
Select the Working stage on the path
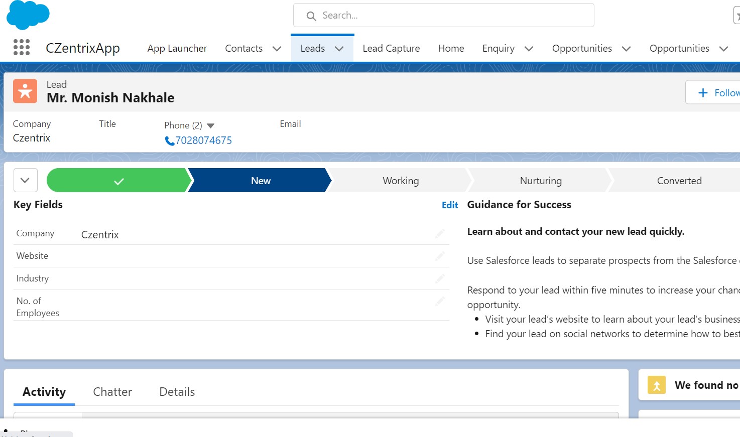pyautogui.click(x=400, y=180)
